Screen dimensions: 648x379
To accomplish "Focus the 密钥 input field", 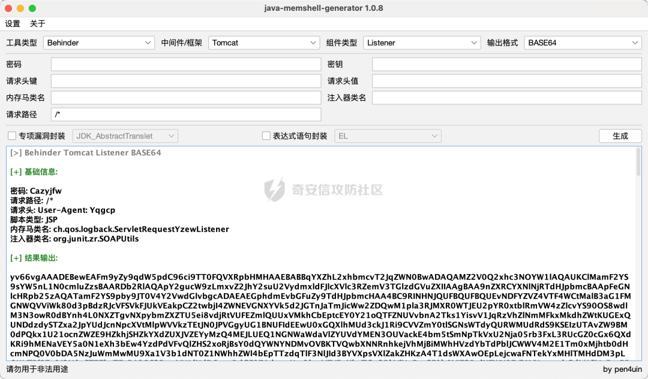I will 507,64.
